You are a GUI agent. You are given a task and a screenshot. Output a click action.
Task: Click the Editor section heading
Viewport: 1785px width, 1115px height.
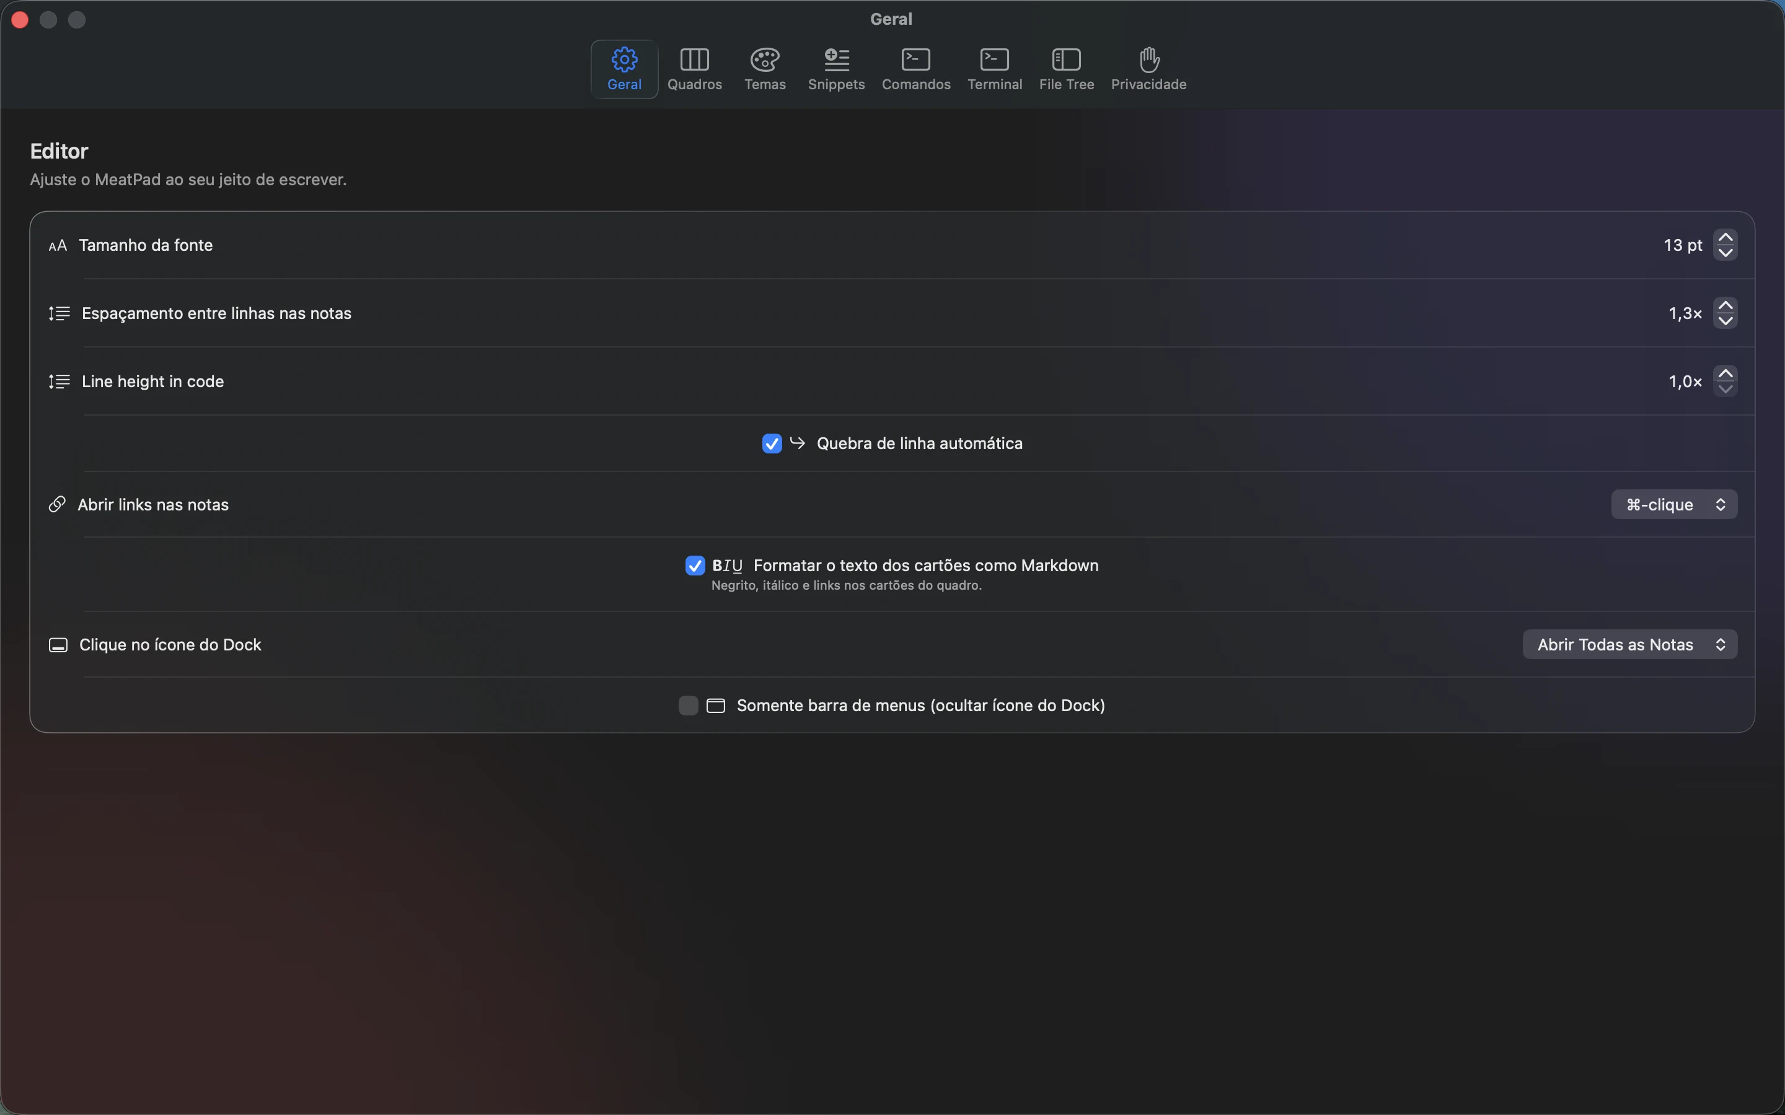pyautogui.click(x=59, y=151)
